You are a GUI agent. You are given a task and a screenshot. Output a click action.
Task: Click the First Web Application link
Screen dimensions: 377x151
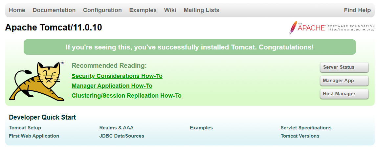coord(34,136)
